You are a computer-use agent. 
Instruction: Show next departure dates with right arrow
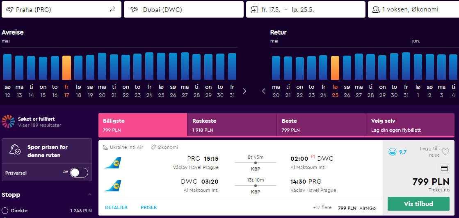pos(245,91)
